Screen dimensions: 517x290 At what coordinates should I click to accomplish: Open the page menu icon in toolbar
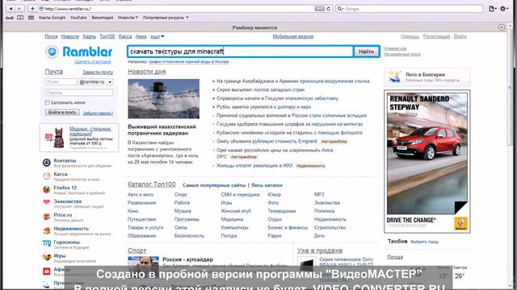click(x=492, y=9)
